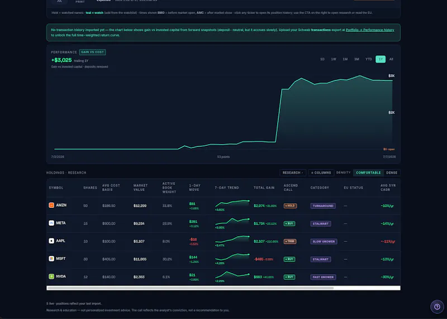Click NVDA Buy ascend call badge
447x319 pixels.
[x=289, y=277]
